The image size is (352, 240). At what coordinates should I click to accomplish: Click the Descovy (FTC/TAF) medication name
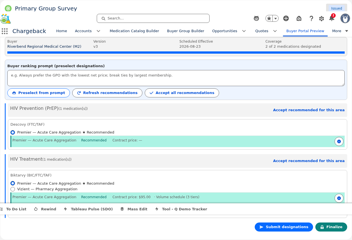27,125
